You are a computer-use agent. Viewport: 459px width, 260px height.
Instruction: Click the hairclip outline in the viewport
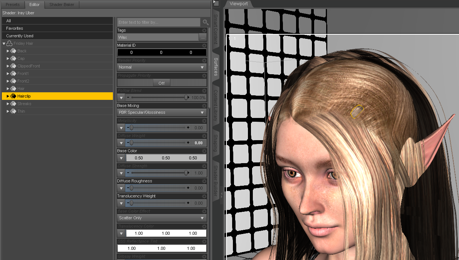[x=357, y=112]
